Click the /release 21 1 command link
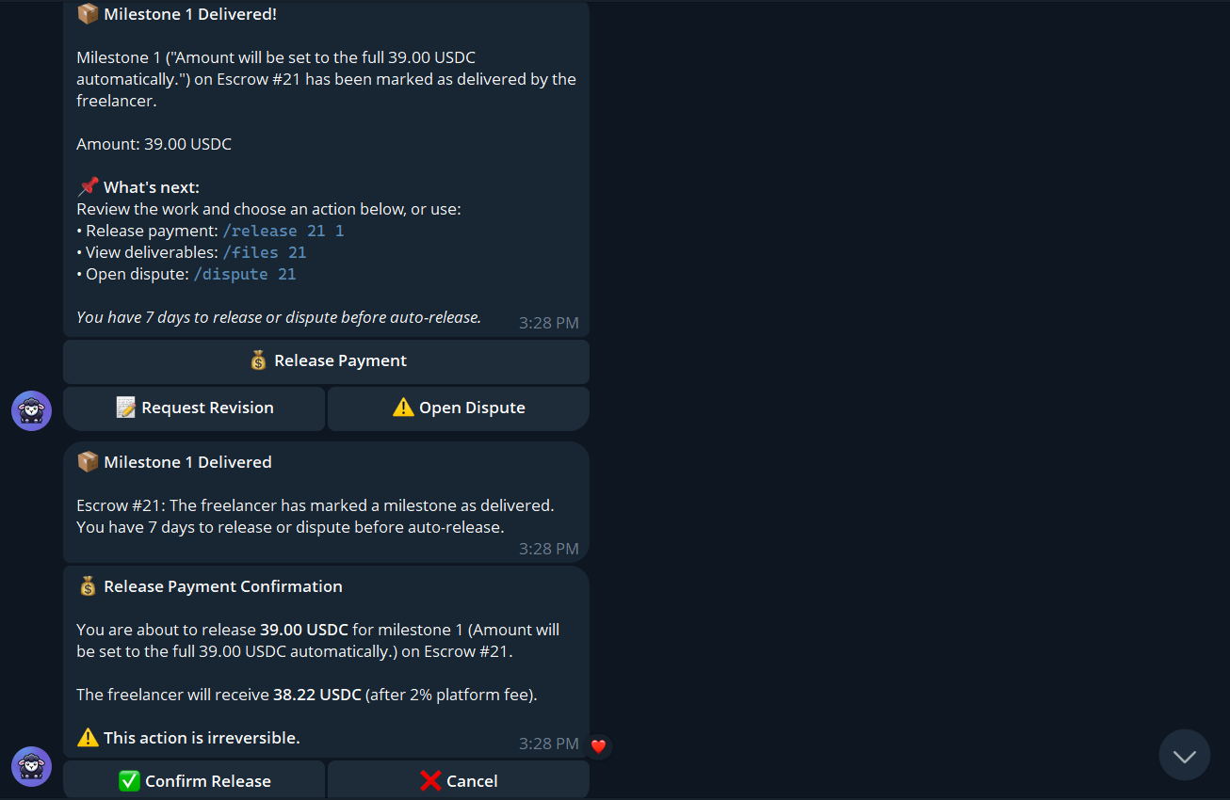The image size is (1230, 800). (x=283, y=231)
